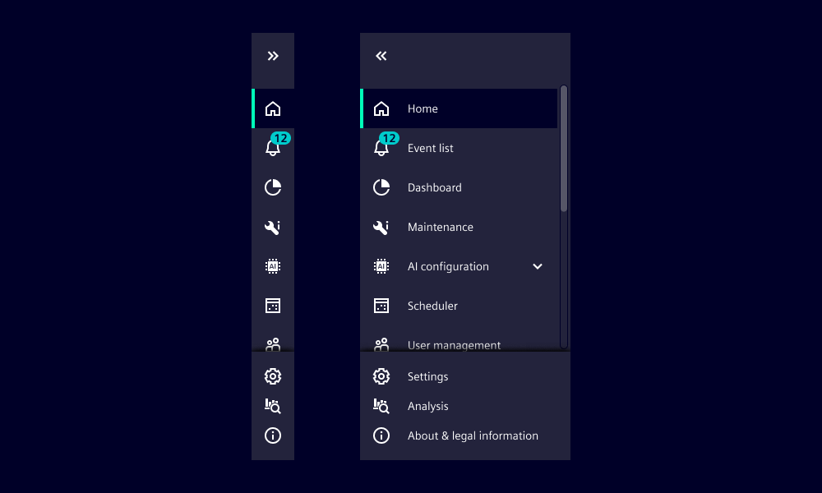
Task: Open Scheduler via the calendar icon
Action: [x=273, y=305]
